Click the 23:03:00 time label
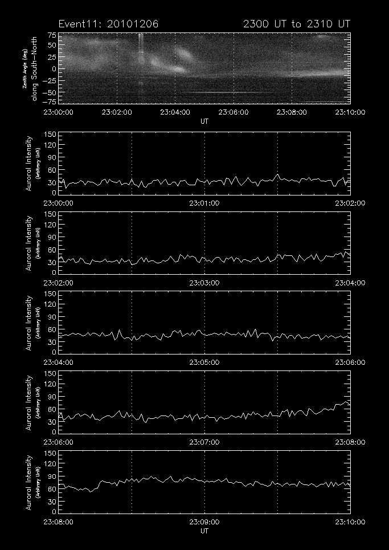 (204, 283)
